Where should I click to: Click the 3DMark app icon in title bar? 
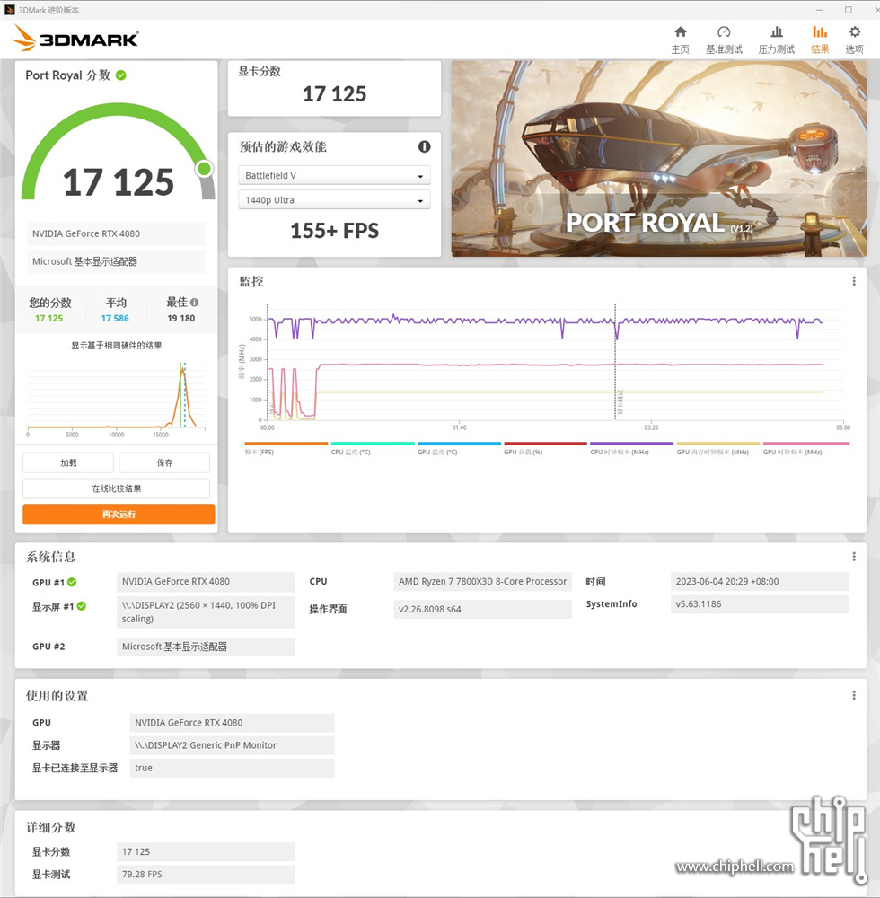(10, 10)
